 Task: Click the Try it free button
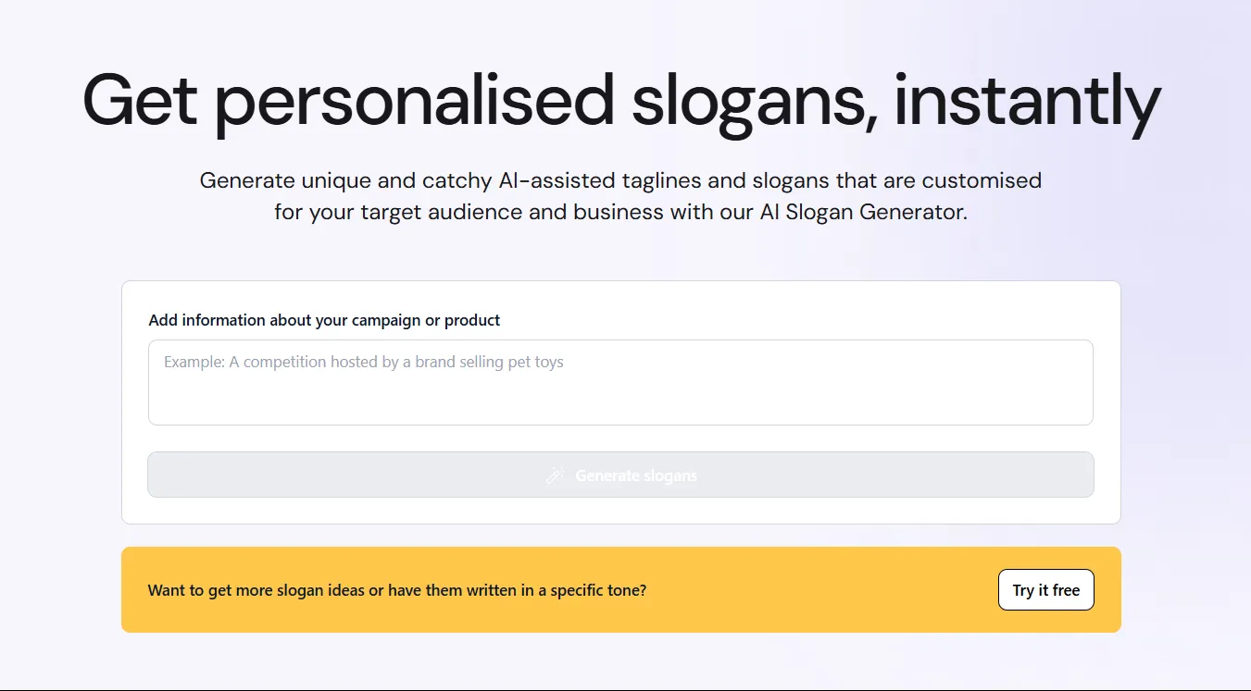[x=1046, y=590]
